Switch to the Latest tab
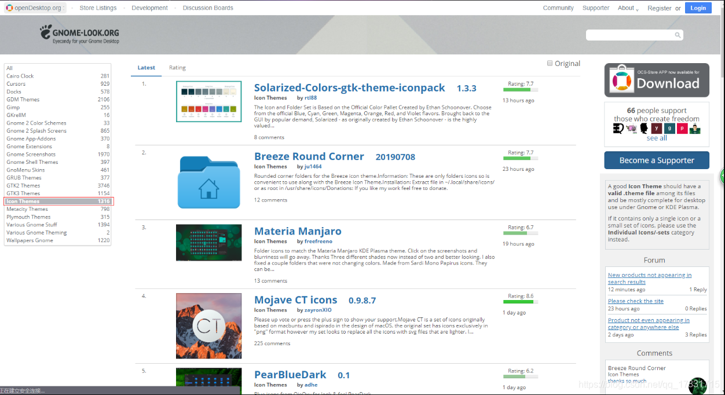 146,68
